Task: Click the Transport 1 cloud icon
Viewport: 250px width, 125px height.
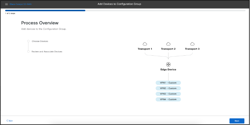Action: (145, 44)
